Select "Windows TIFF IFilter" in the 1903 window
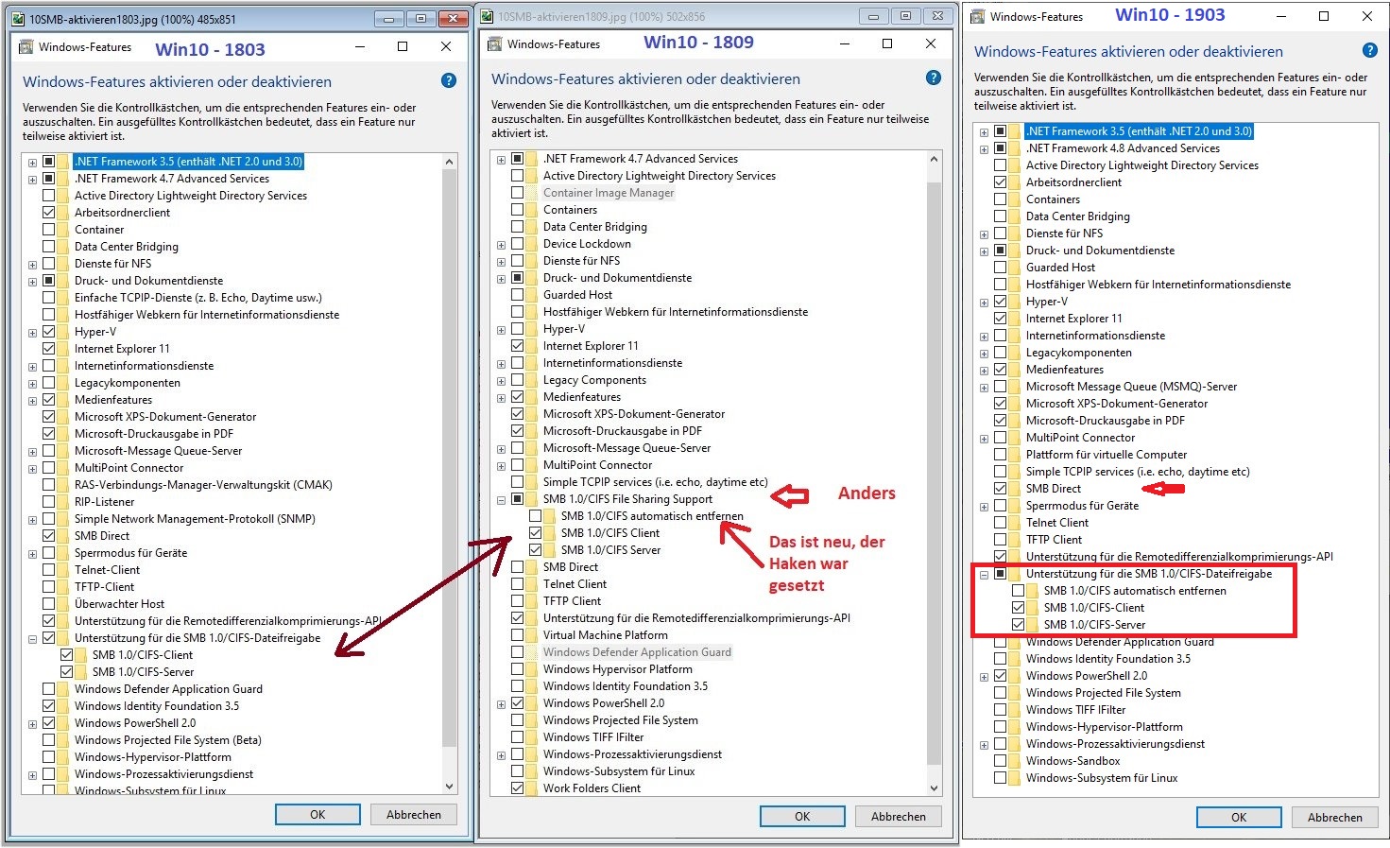Viewport: 1390px width, 848px height. [1076, 710]
